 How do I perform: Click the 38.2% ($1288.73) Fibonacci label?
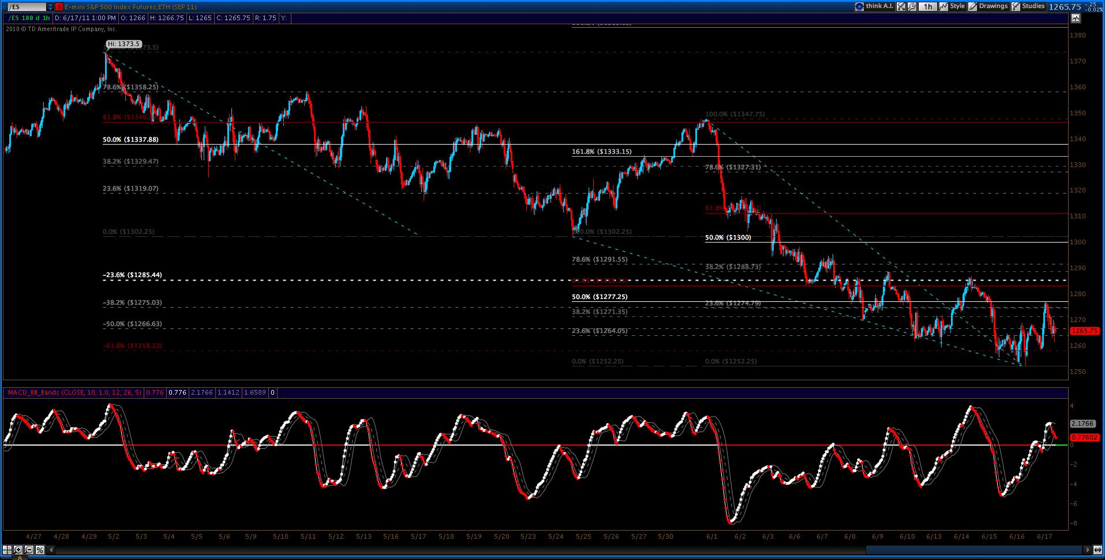733,267
